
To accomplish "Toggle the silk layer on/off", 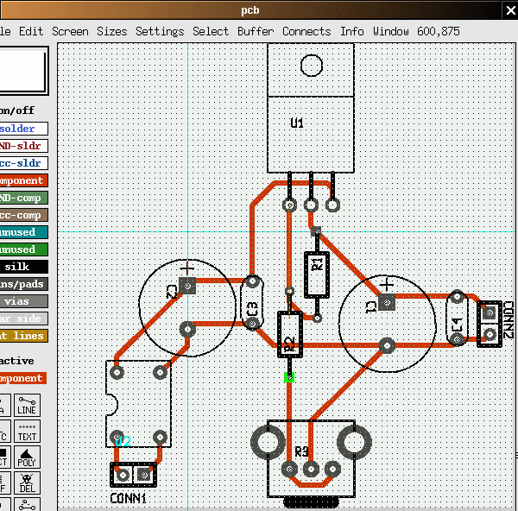I will pyautogui.click(x=22, y=267).
